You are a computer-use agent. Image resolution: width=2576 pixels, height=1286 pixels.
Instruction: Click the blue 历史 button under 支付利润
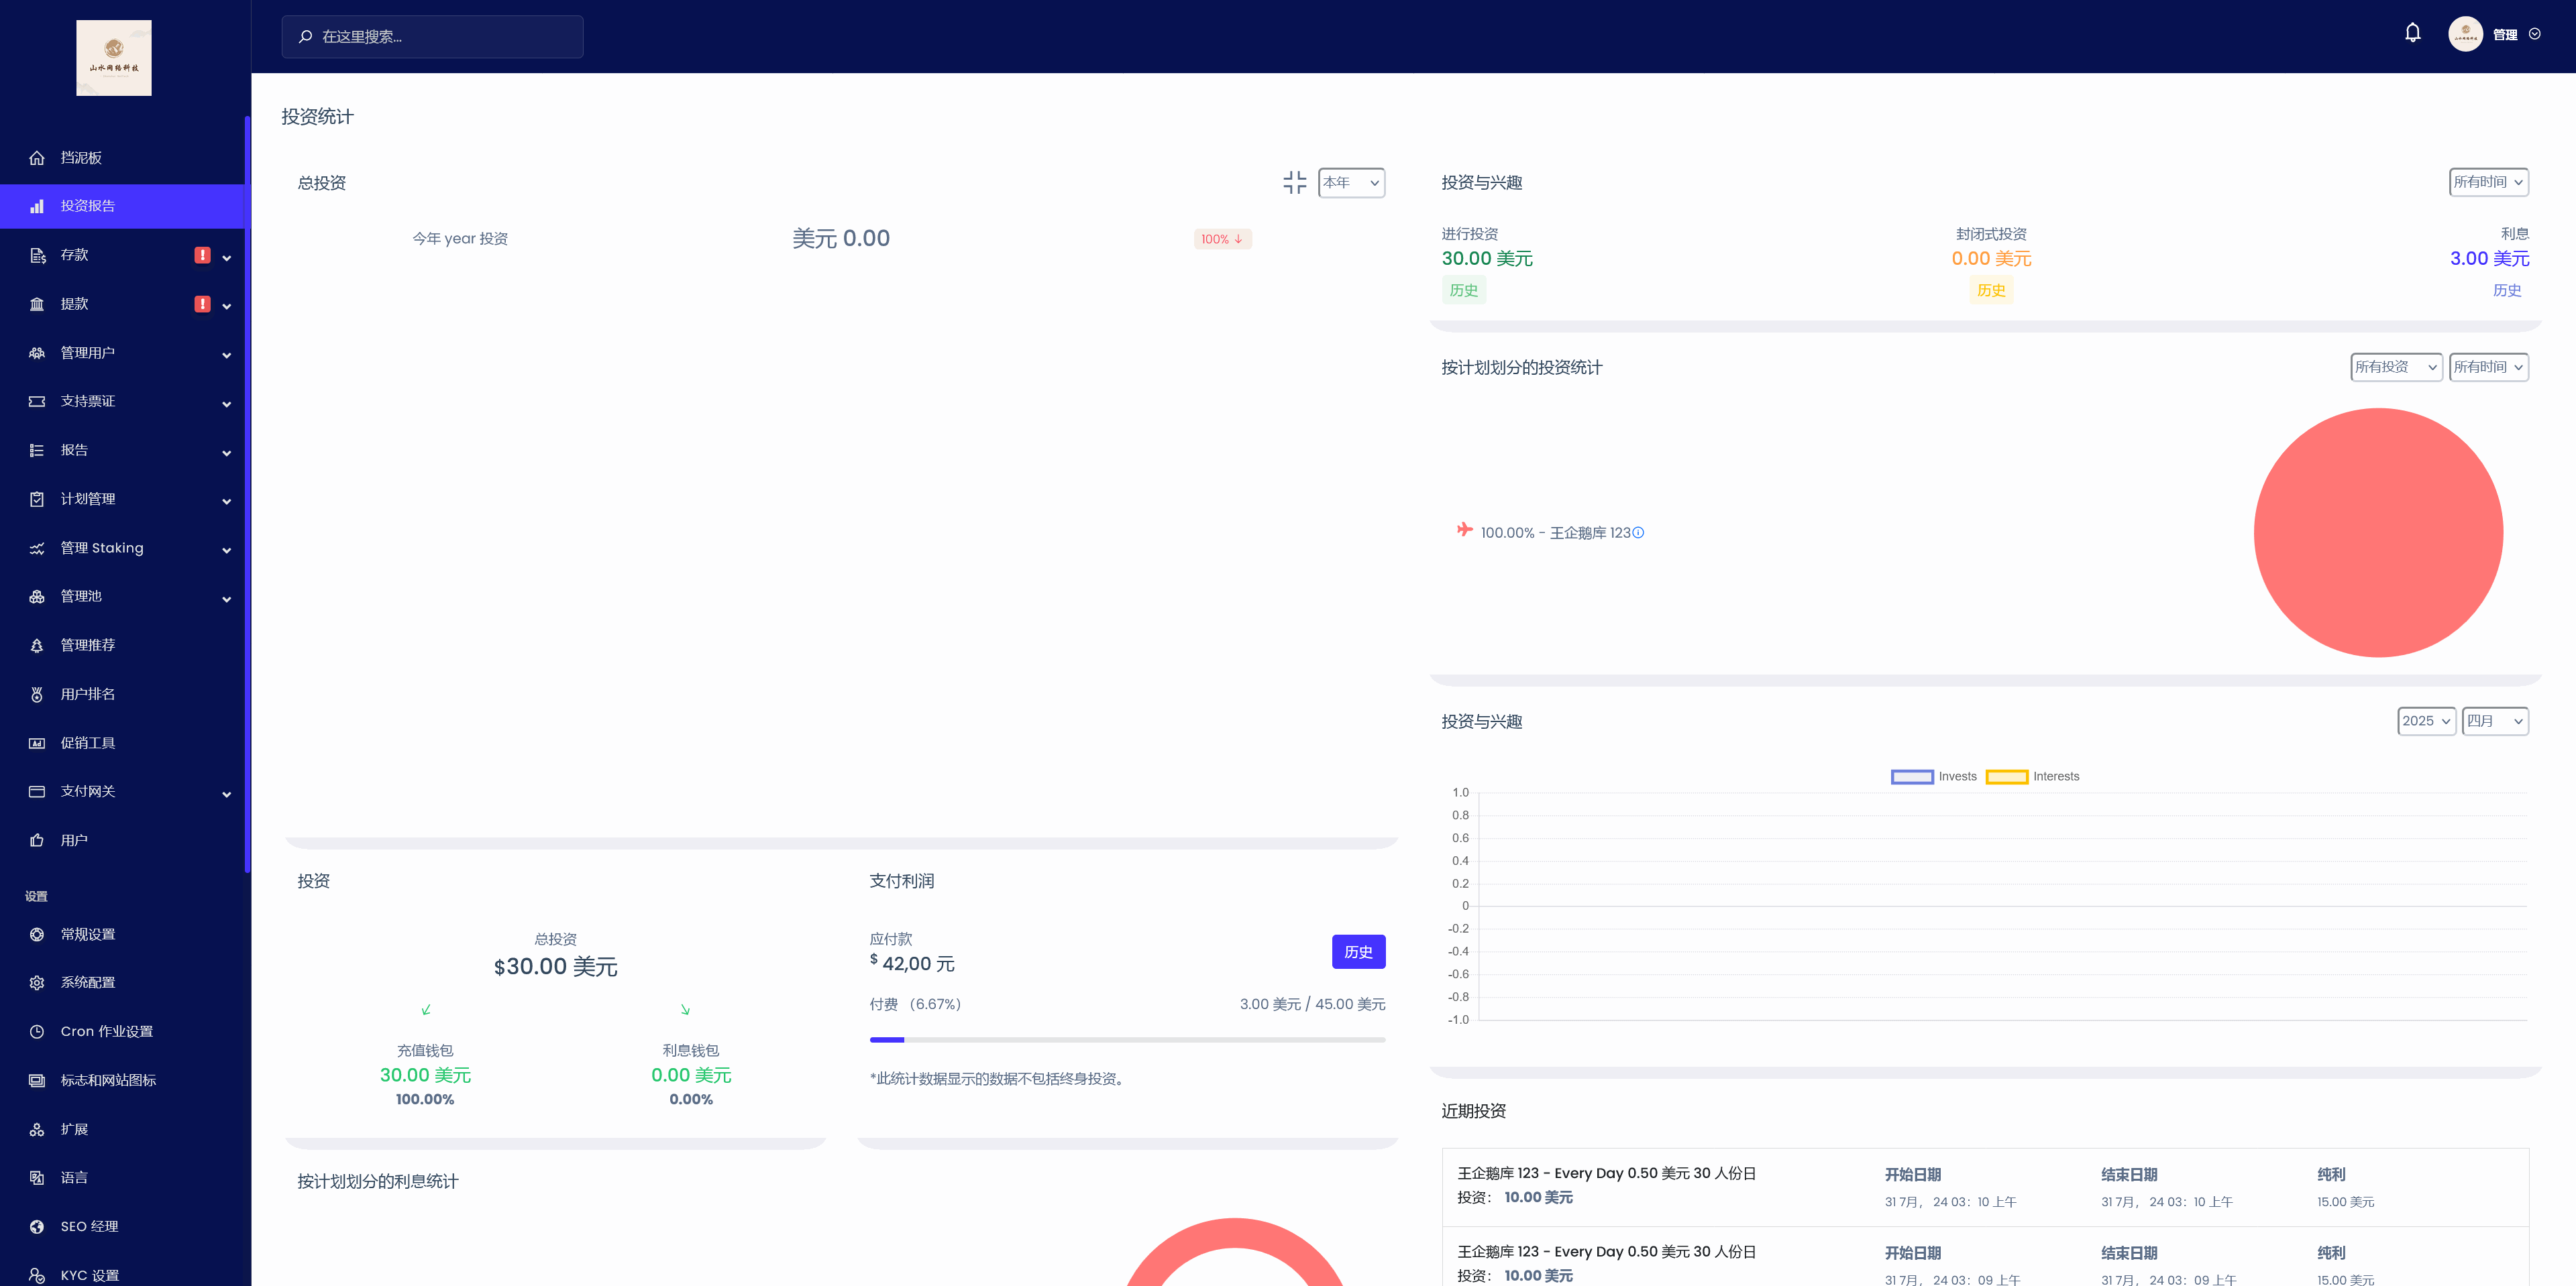[1358, 951]
